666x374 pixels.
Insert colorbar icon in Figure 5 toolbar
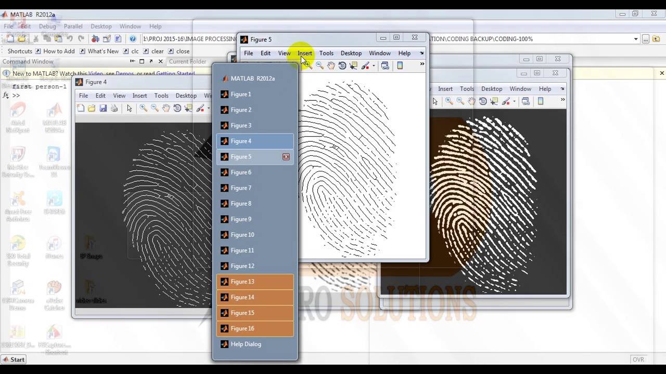[x=400, y=65]
